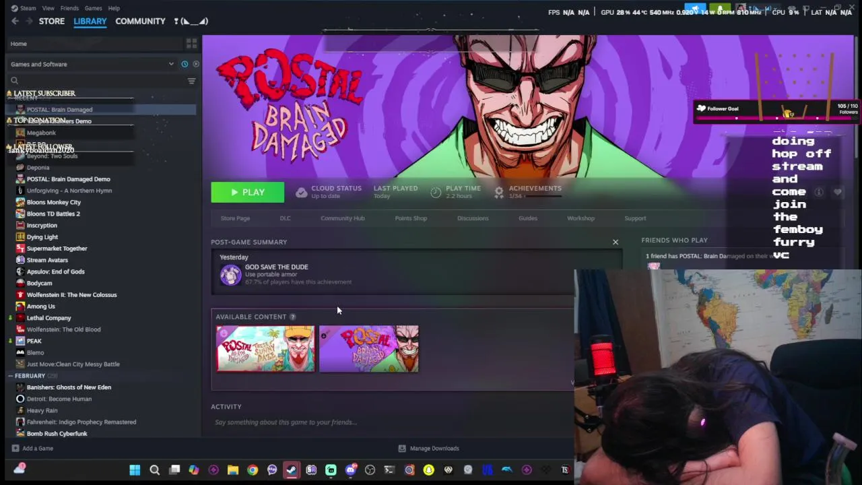Select Bloons TD Battles 2

click(53, 214)
